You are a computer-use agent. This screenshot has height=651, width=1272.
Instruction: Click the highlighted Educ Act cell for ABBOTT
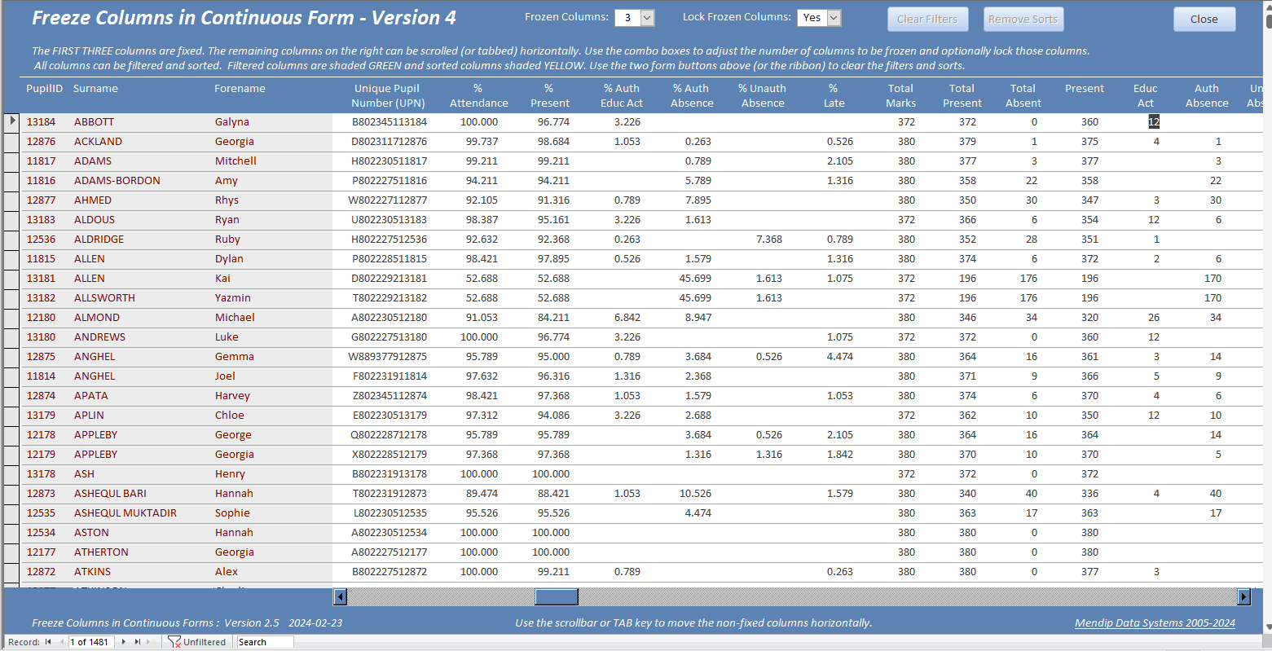1153,121
